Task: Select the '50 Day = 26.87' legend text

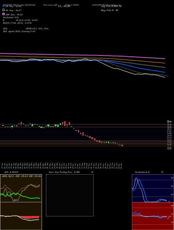Action: pos(14,10)
